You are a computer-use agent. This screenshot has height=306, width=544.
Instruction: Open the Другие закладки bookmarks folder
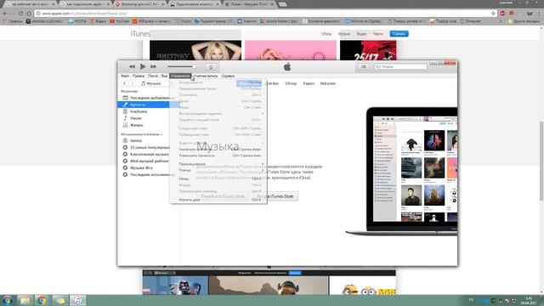point(524,21)
